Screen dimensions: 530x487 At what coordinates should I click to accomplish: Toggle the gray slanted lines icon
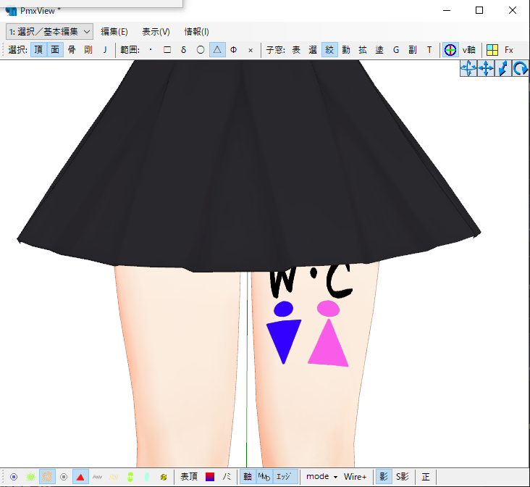click(97, 477)
